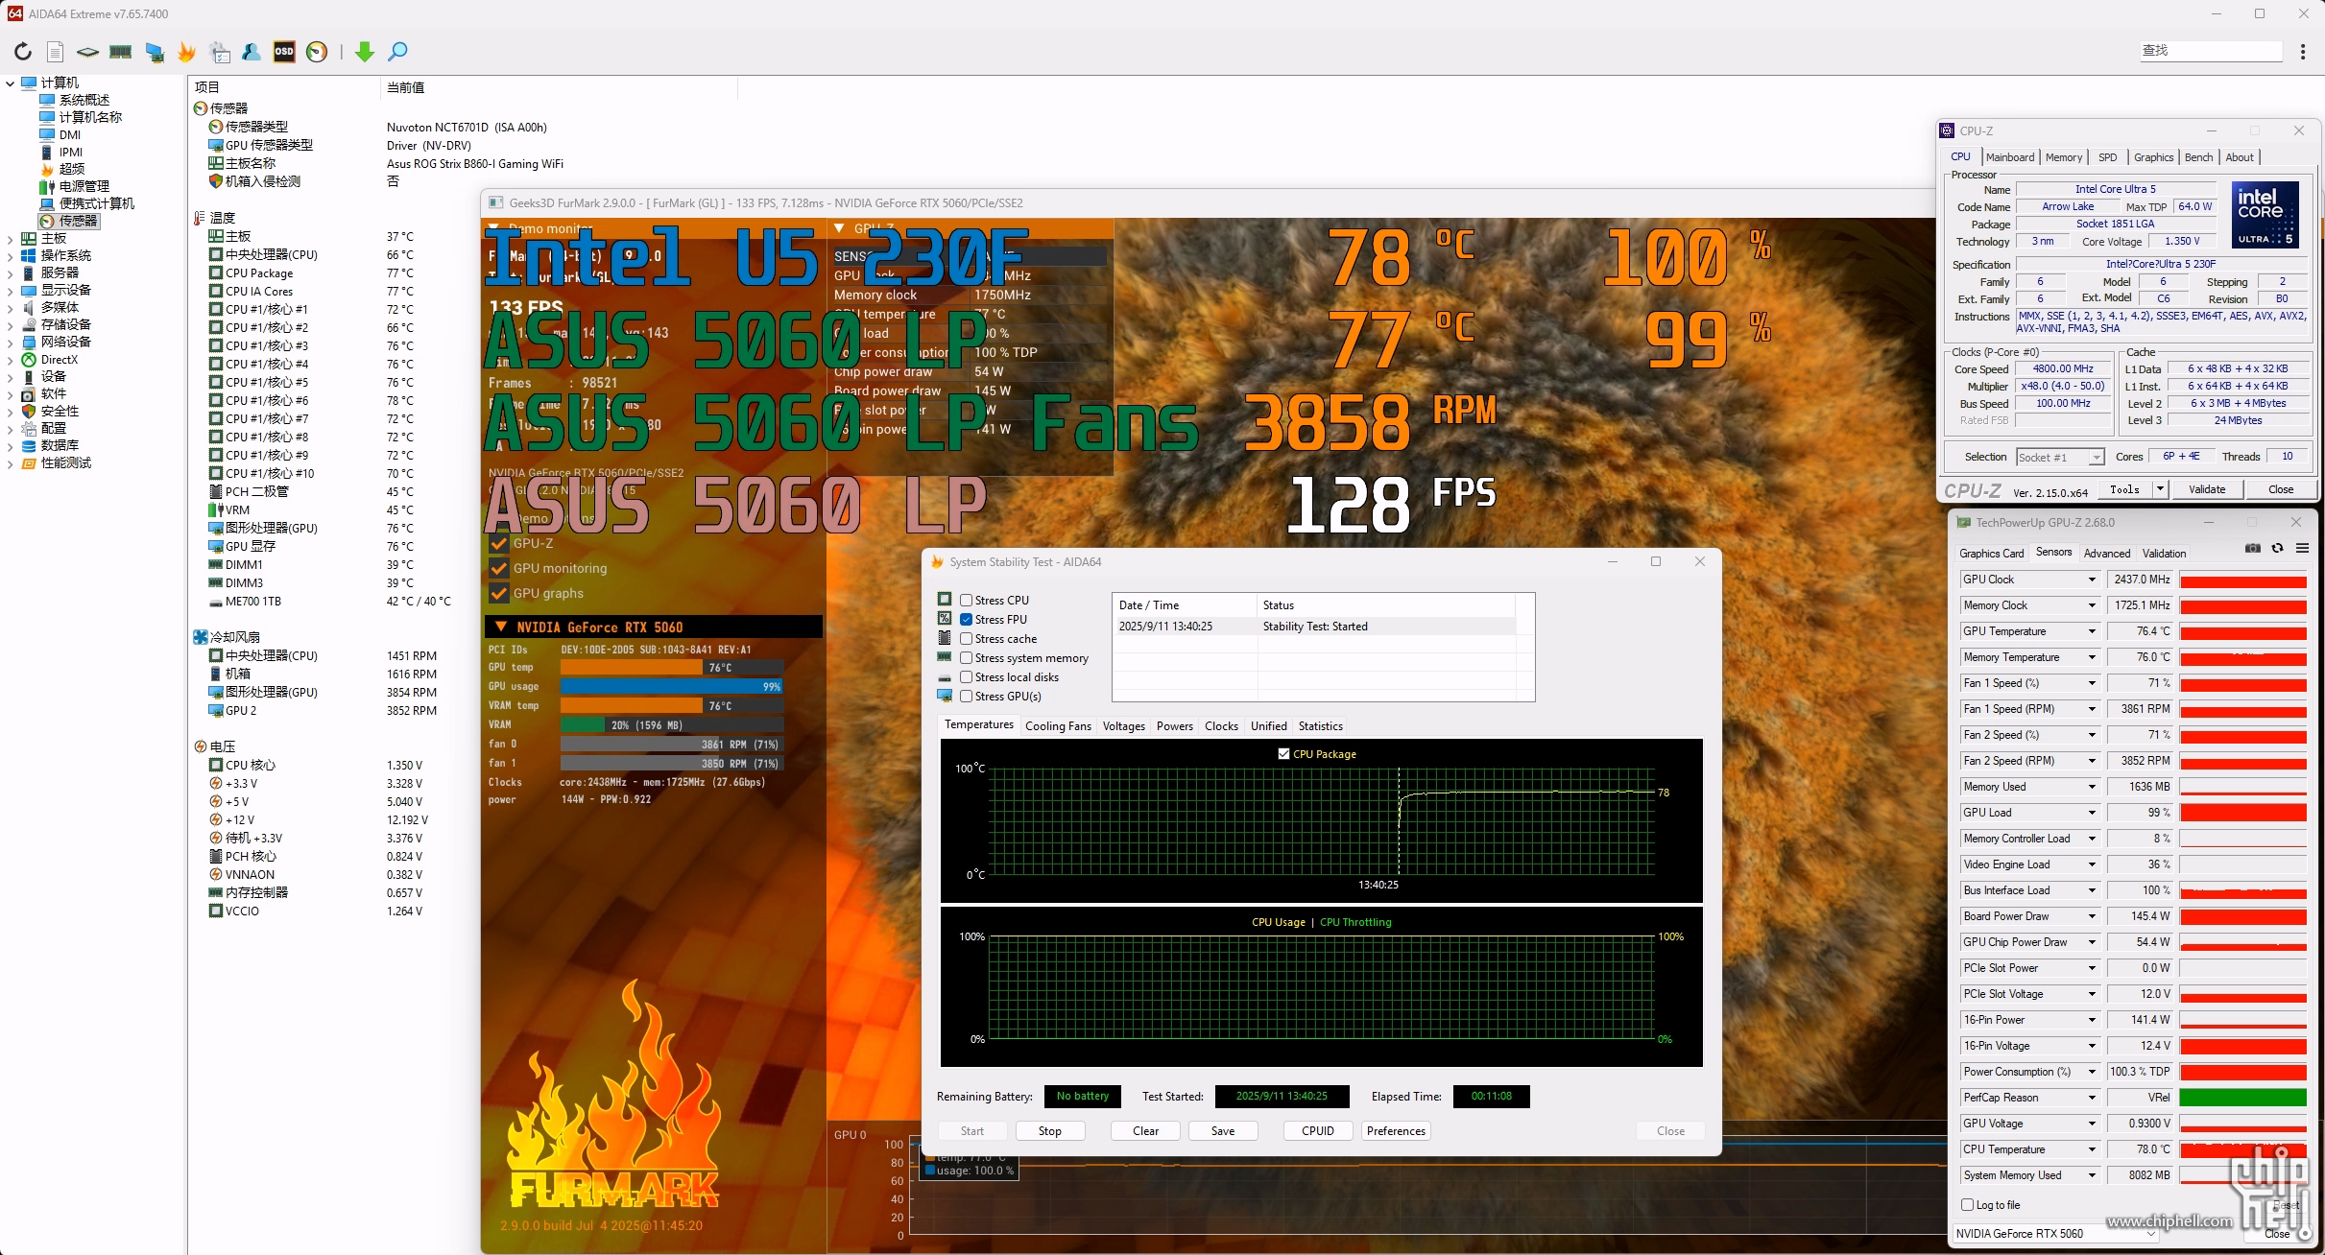2325x1255 pixels.
Task: Click the refresh arrows icon in GPU-Z
Action: (x=2277, y=548)
